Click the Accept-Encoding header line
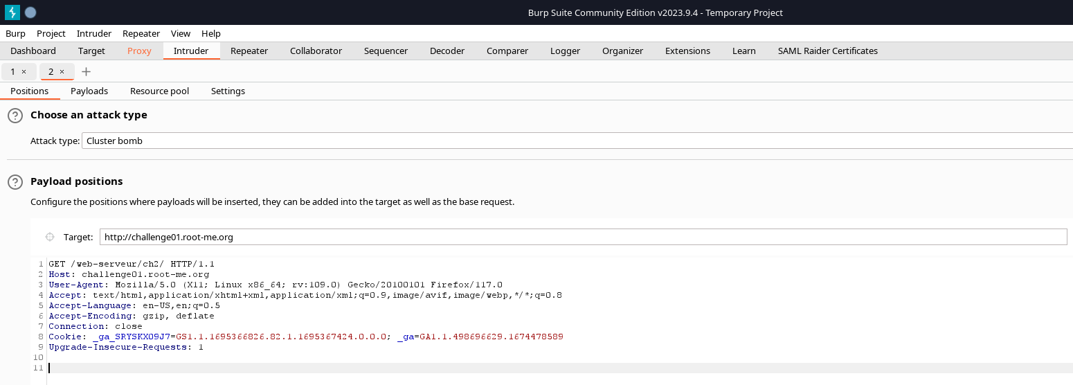This screenshot has width=1073, height=385. (132, 316)
